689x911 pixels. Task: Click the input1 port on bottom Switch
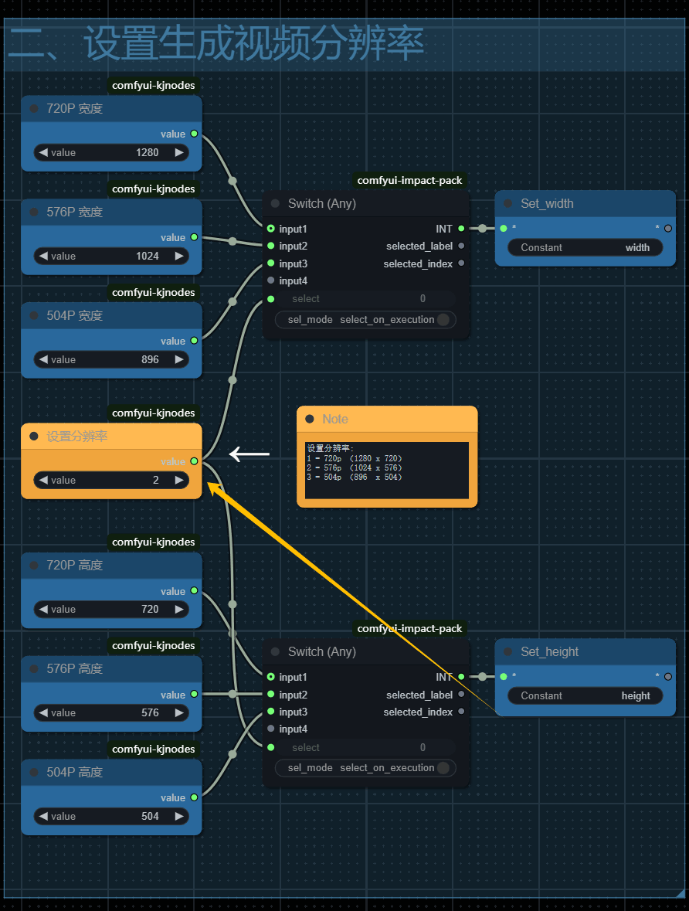tap(270, 677)
